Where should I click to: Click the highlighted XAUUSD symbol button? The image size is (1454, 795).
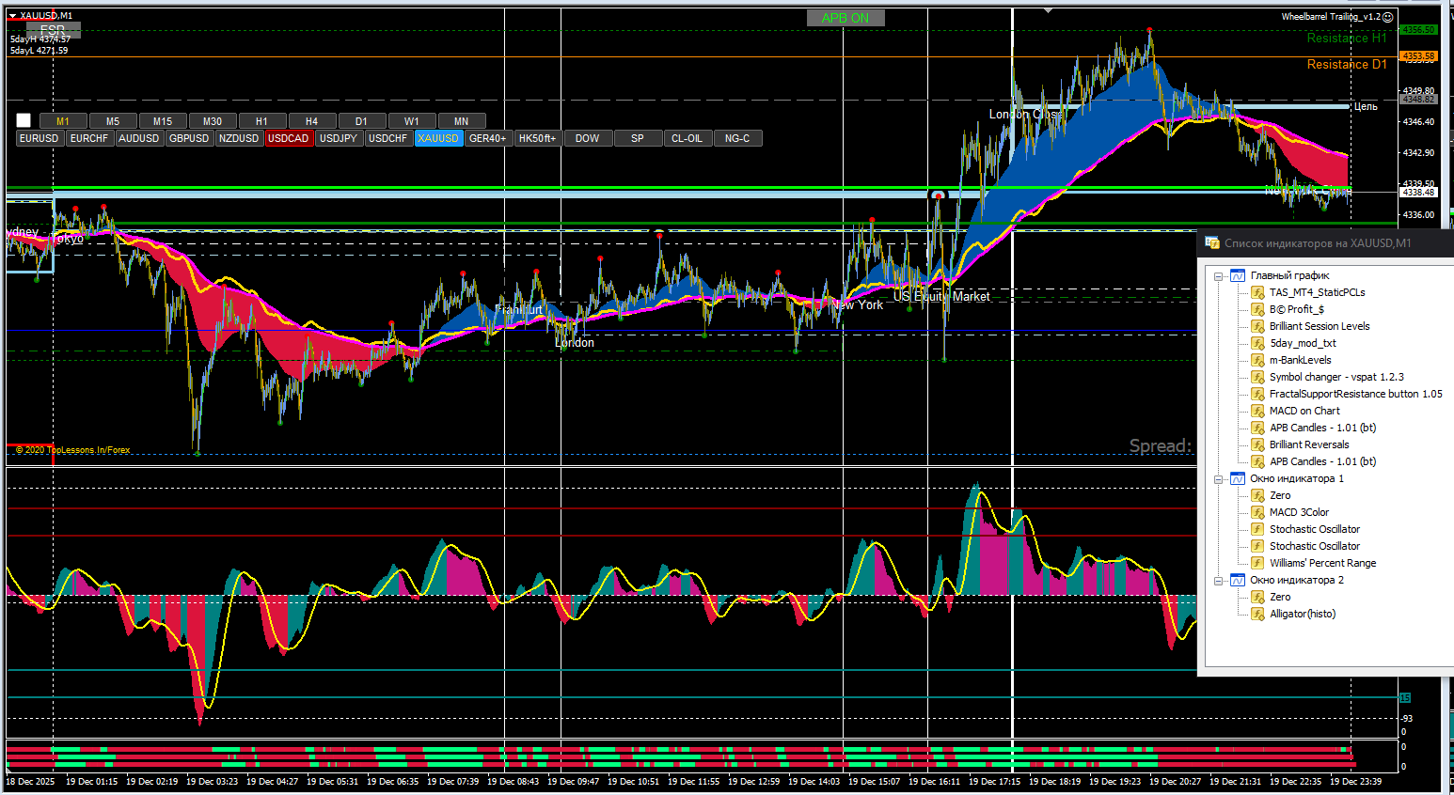438,138
